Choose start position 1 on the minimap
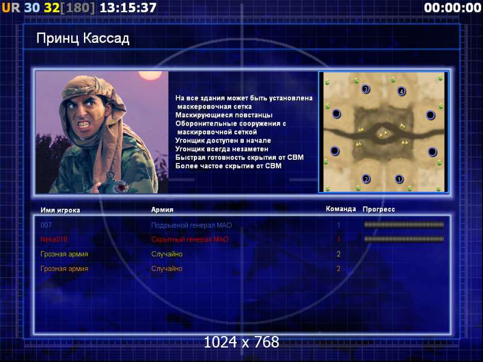Screen dimensions: 483x362 [399, 179]
